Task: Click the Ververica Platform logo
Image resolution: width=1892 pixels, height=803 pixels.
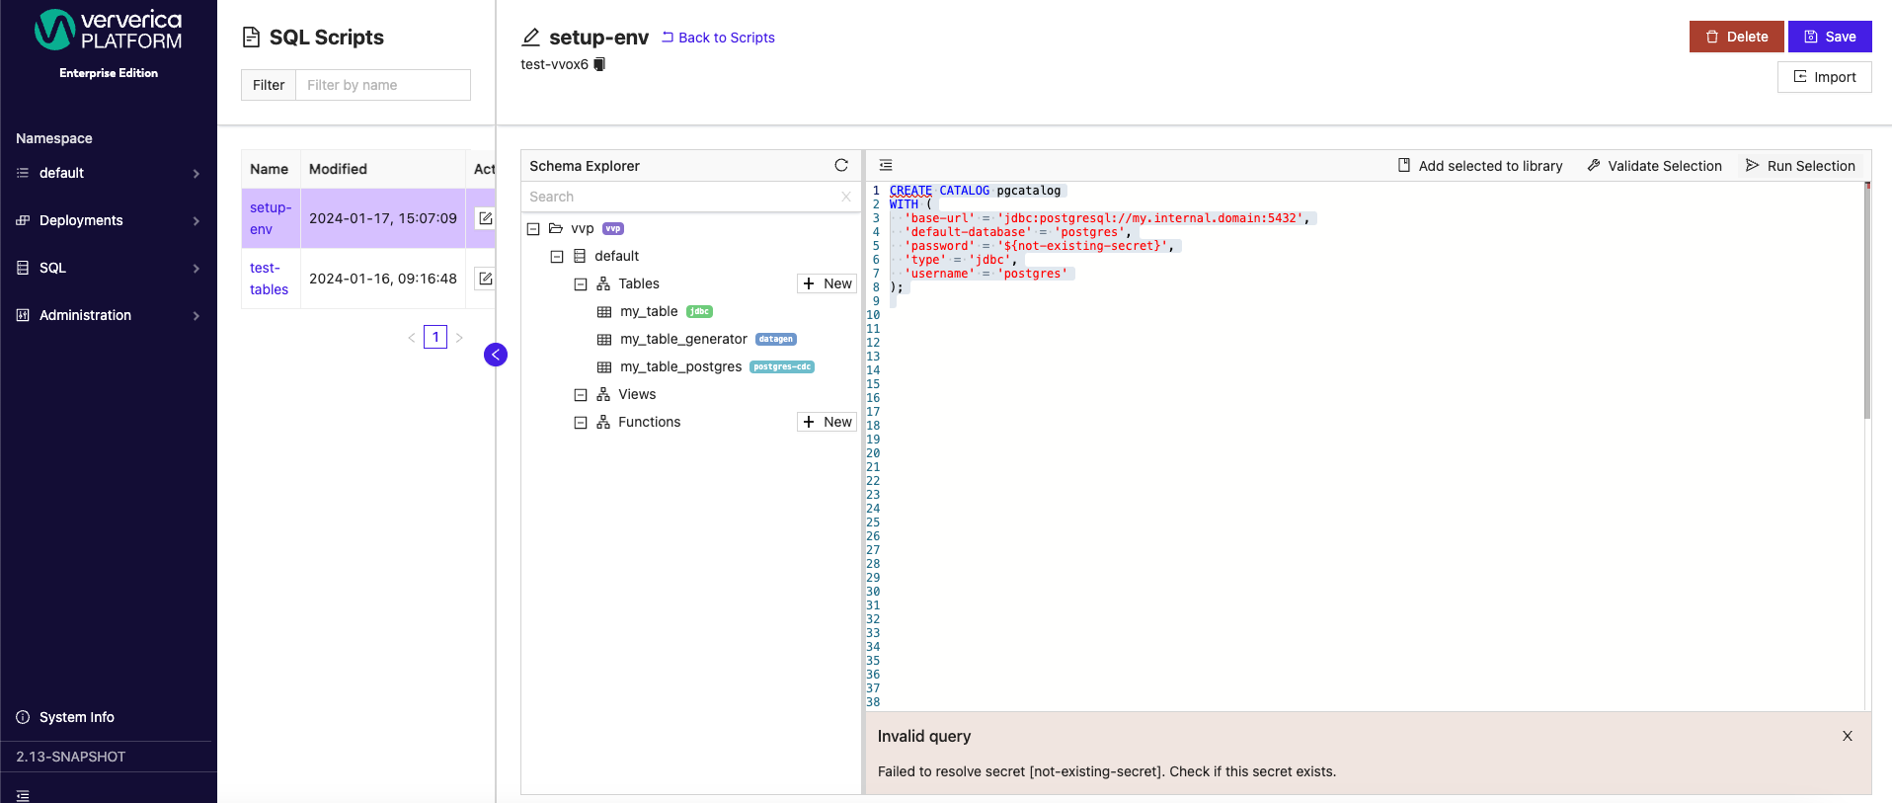Action: (109, 30)
